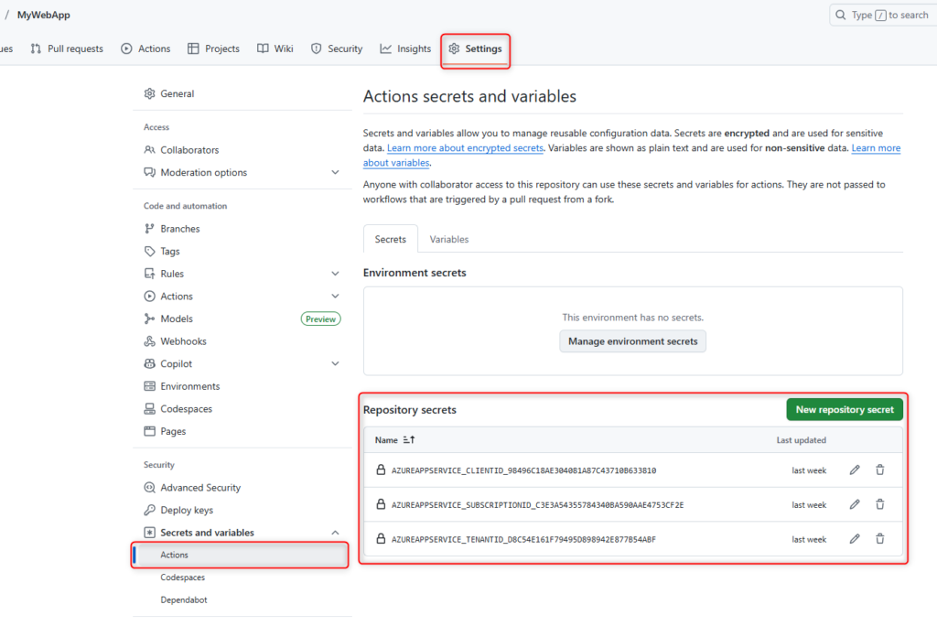Image resolution: width=937 pixels, height=626 pixels.
Task: Open Dependabot secrets page
Action: coord(183,599)
